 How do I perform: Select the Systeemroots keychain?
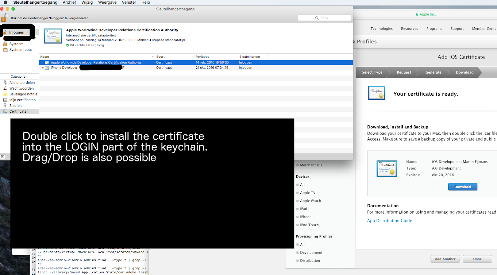point(21,50)
